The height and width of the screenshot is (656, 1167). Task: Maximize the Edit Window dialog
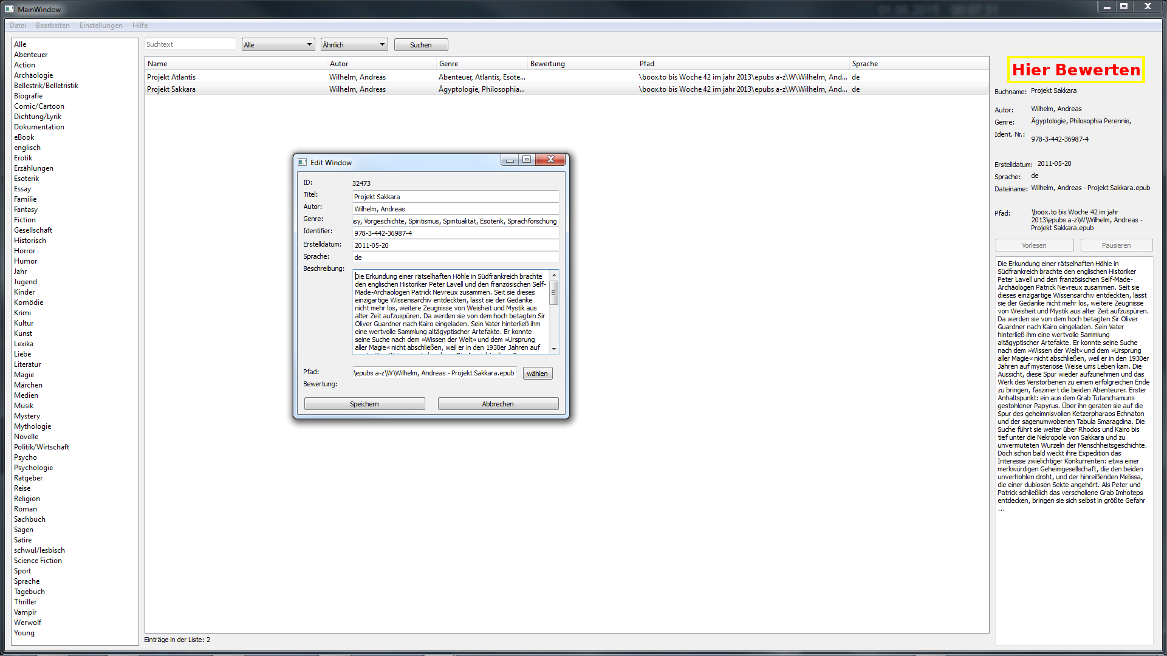click(527, 160)
